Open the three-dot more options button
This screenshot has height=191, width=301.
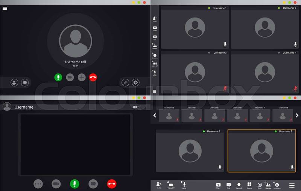click(38, 184)
